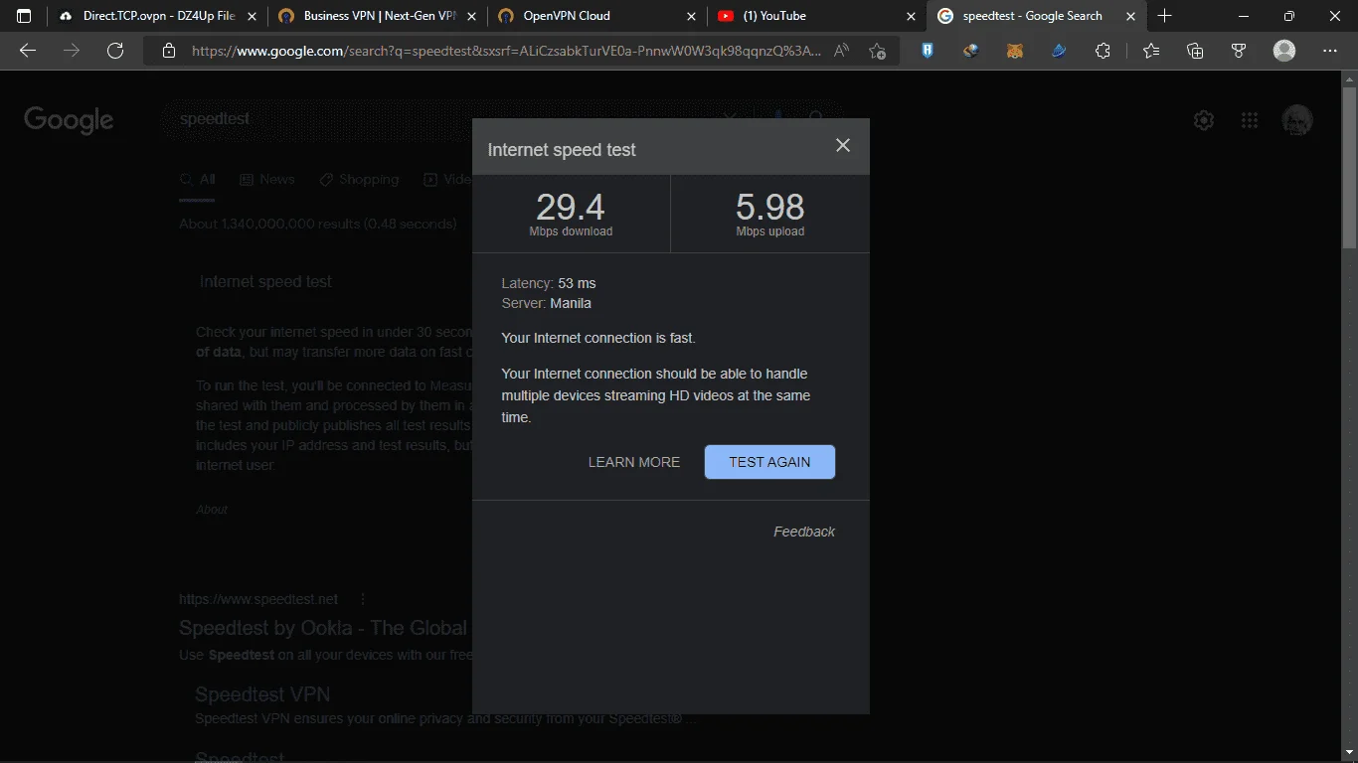Open the Speedtest VPN sublink
The width and height of the screenshot is (1358, 763).
click(262, 694)
